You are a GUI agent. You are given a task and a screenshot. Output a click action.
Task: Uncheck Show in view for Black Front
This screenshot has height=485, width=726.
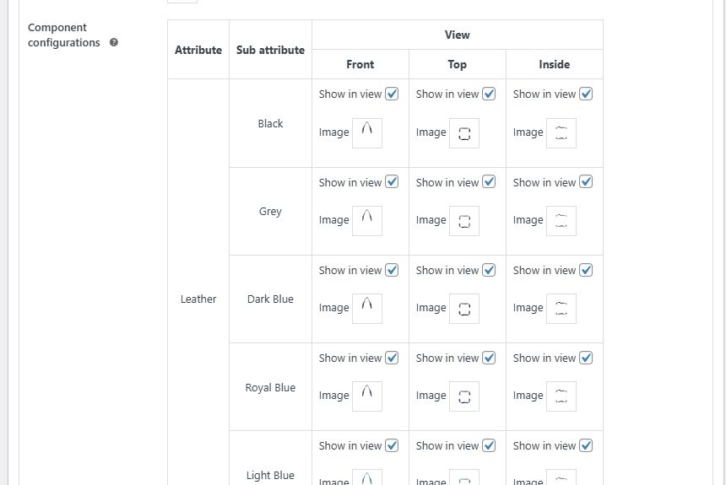tap(392, 94)
